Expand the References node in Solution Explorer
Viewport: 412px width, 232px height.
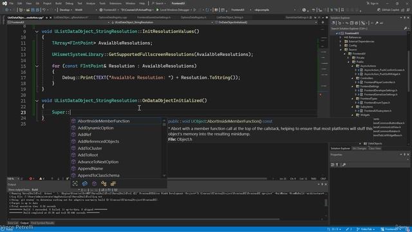(x=341, y=37)
